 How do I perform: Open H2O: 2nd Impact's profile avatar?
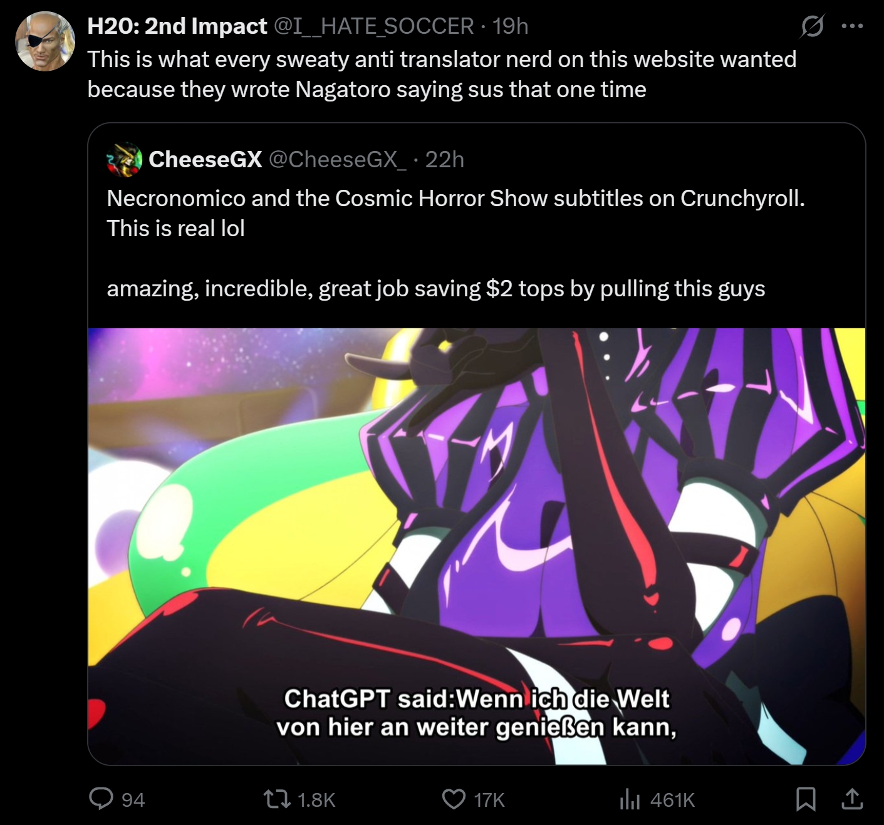pos(45,41)
